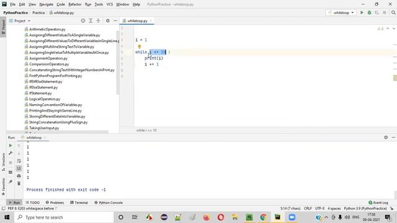
Task: Open TakingUserInput.py in project tree
Action: [44, 128]
